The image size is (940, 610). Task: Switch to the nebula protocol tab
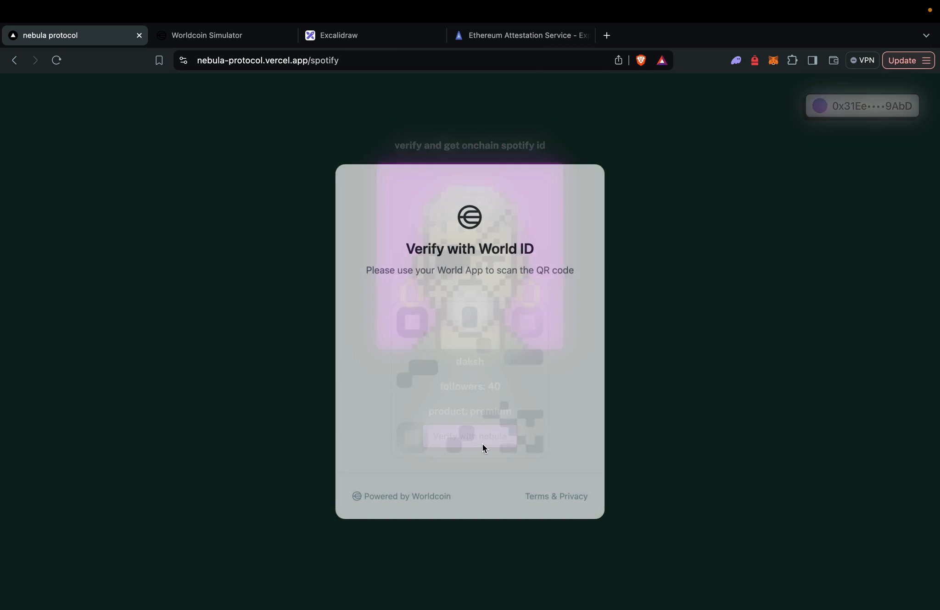(75, 35)
